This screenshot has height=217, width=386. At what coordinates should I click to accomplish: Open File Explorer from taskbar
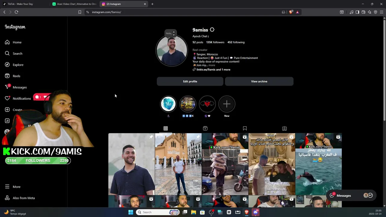[x=194, y=212]
